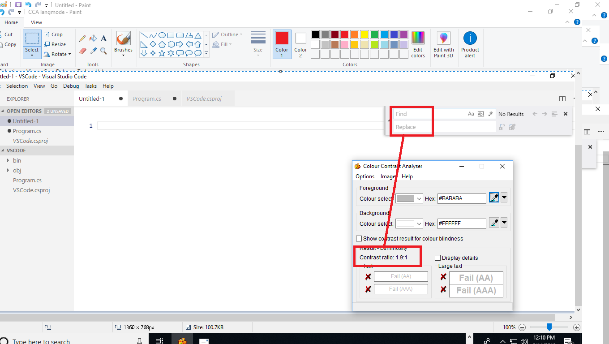The width and height of the screenshot is (609, 344).
Task: Click the Edit colors button
Action: click(x=418, y=43)
